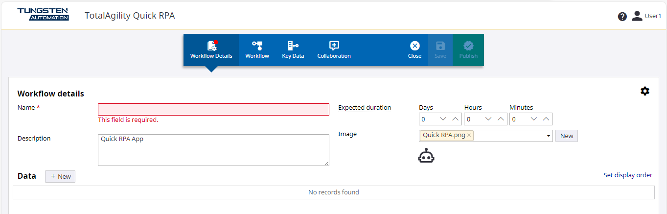This screenshot has width=667, height=214.
Task: Decrease the Hours value
Action: (x=488, y=119)
